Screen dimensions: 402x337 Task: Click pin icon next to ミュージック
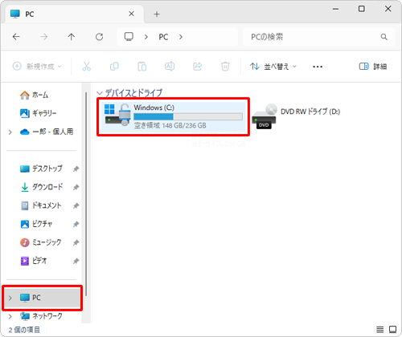[76, 242]
